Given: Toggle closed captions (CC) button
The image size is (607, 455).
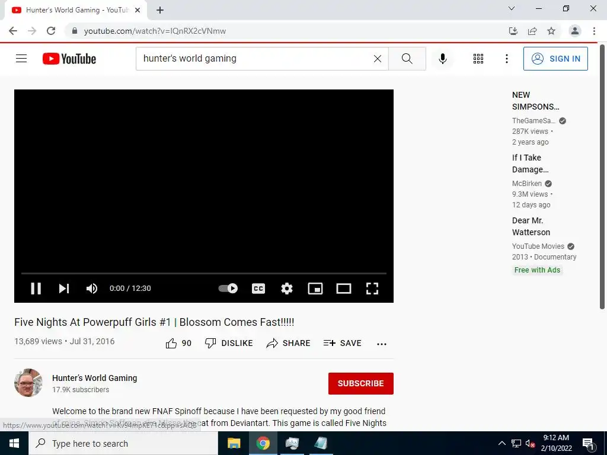Looking at the screenshot, I should point(258,289).
